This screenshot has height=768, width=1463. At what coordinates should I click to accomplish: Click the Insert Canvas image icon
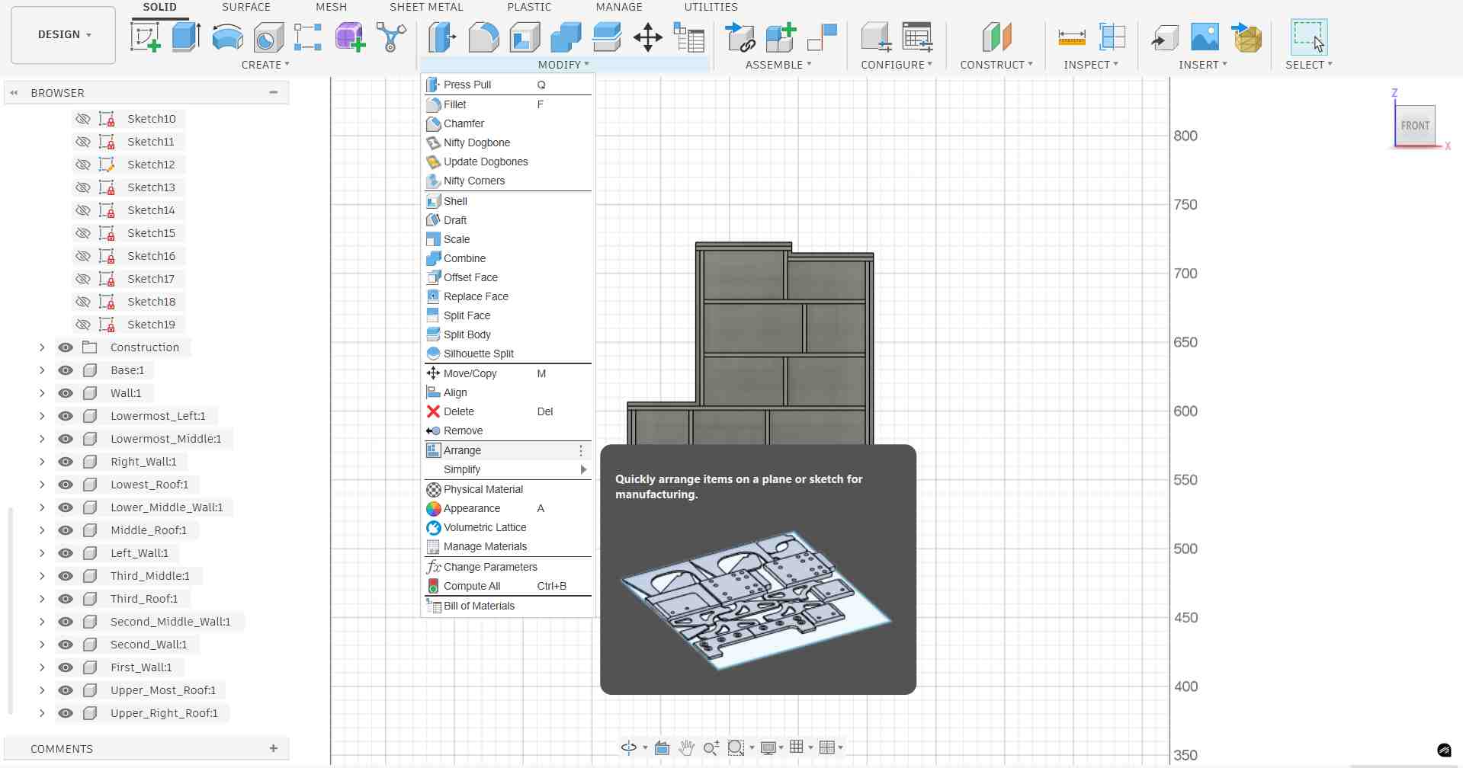coord(1204,37)
